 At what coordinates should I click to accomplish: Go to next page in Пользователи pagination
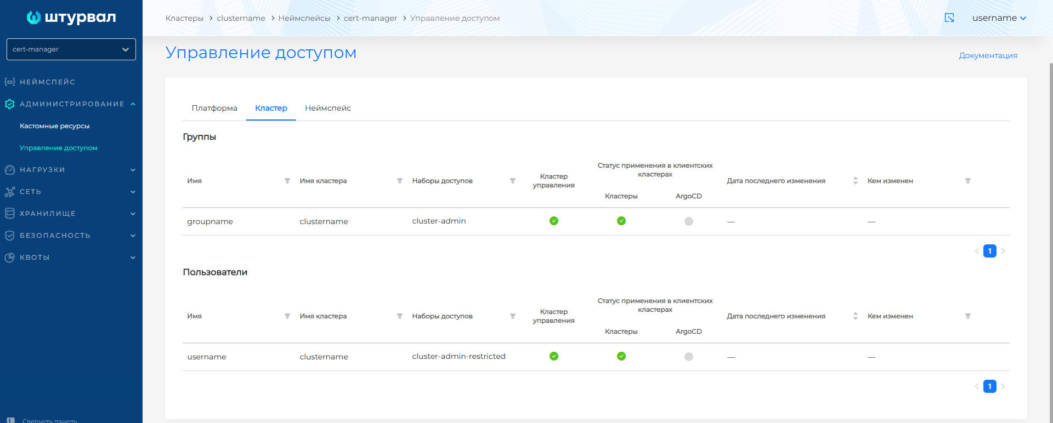1003,386
